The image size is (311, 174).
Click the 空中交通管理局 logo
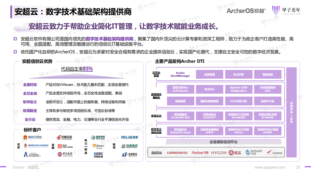[x=32, y=154]
